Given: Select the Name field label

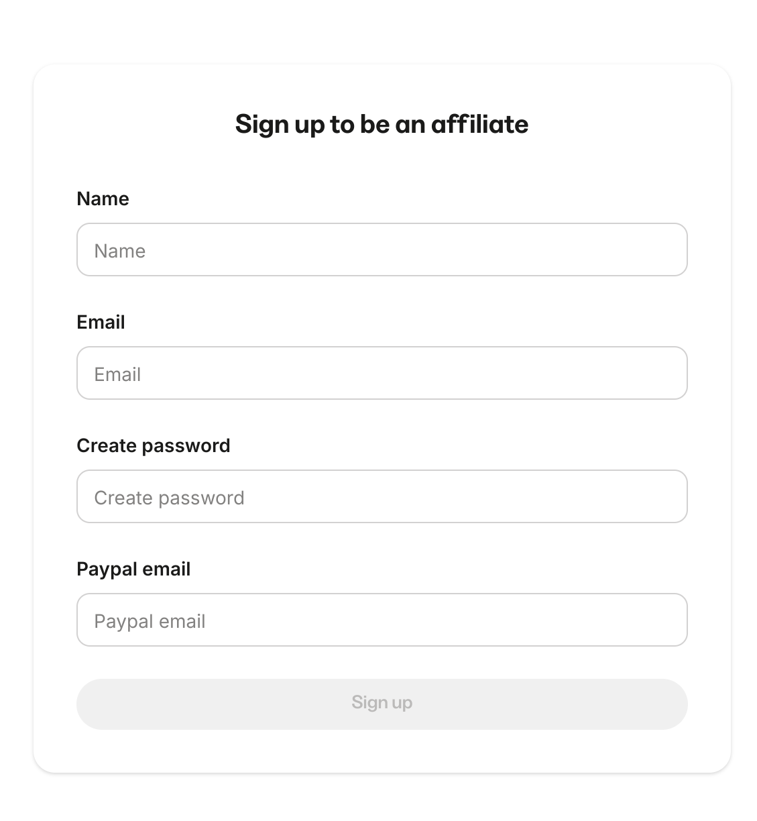Looking at the screenshot, I should 103,199.
